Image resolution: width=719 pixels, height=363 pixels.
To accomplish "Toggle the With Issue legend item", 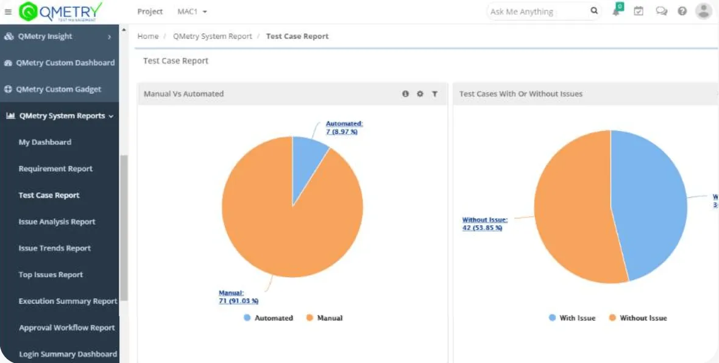I will point(572,318).
